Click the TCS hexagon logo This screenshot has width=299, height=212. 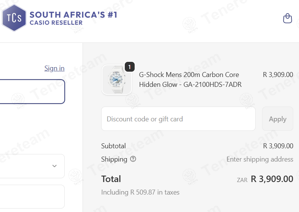point(14,18)
